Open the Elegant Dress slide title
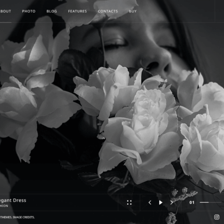Screen dimensions: 224x224 pyautogui.click(x=13, y=200)
